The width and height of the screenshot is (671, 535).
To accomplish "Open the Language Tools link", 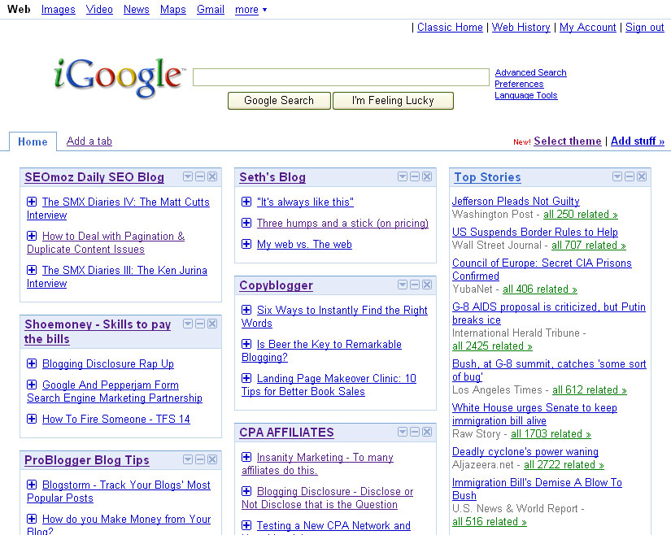I will pyautogui.click(x=526, y=95).
